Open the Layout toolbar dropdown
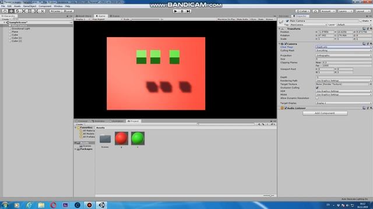Screen dimensions: 373x209 (x=363, y=11)
